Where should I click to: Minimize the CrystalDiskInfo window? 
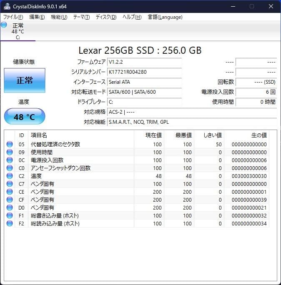pyautogui.click(x=233, y=6)
